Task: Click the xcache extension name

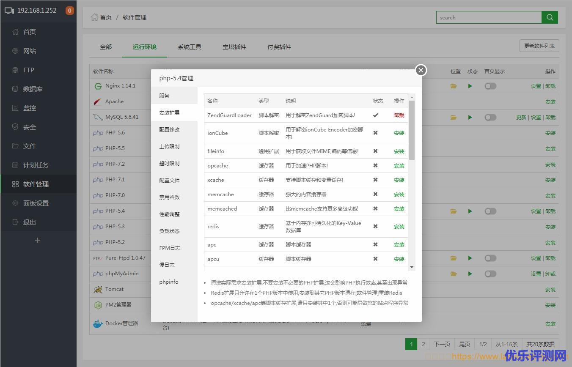Action: pos(216,180)
